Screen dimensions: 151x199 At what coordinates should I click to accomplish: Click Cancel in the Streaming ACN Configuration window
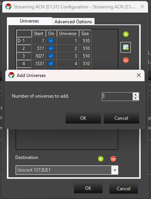pos(124,189)
